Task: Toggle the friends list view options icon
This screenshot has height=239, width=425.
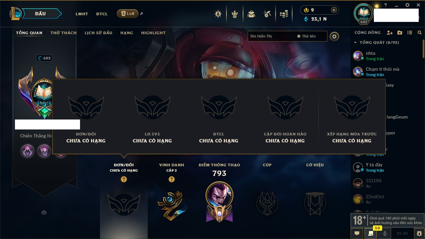Action: point(410,33)
